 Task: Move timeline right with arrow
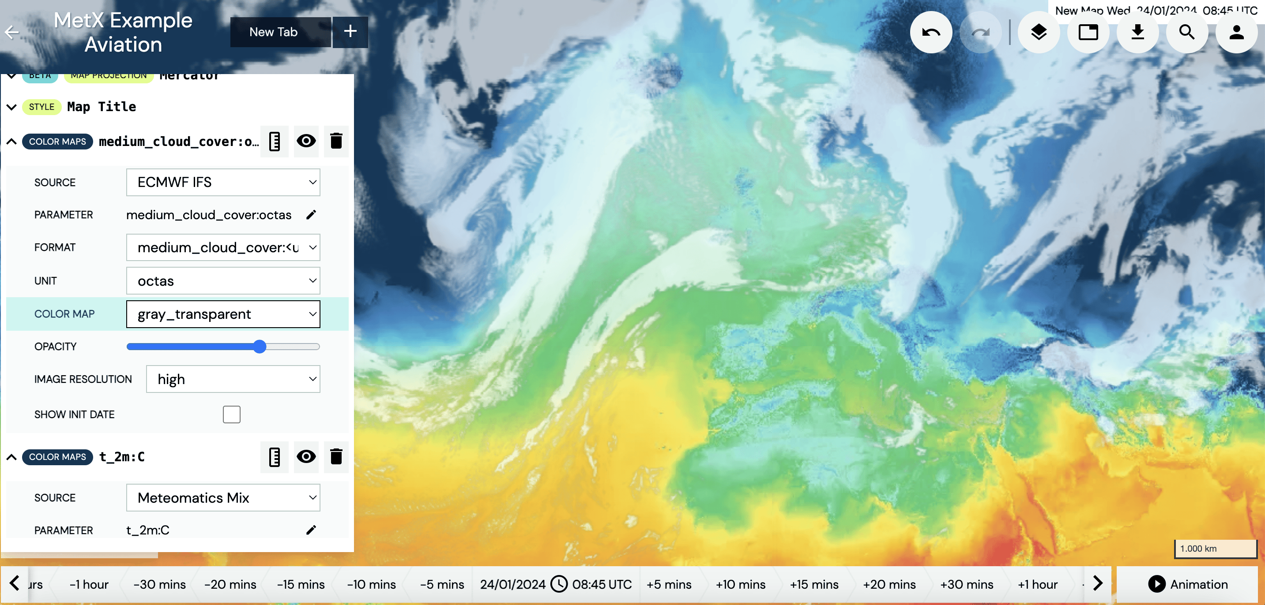tap(1098, 584)
